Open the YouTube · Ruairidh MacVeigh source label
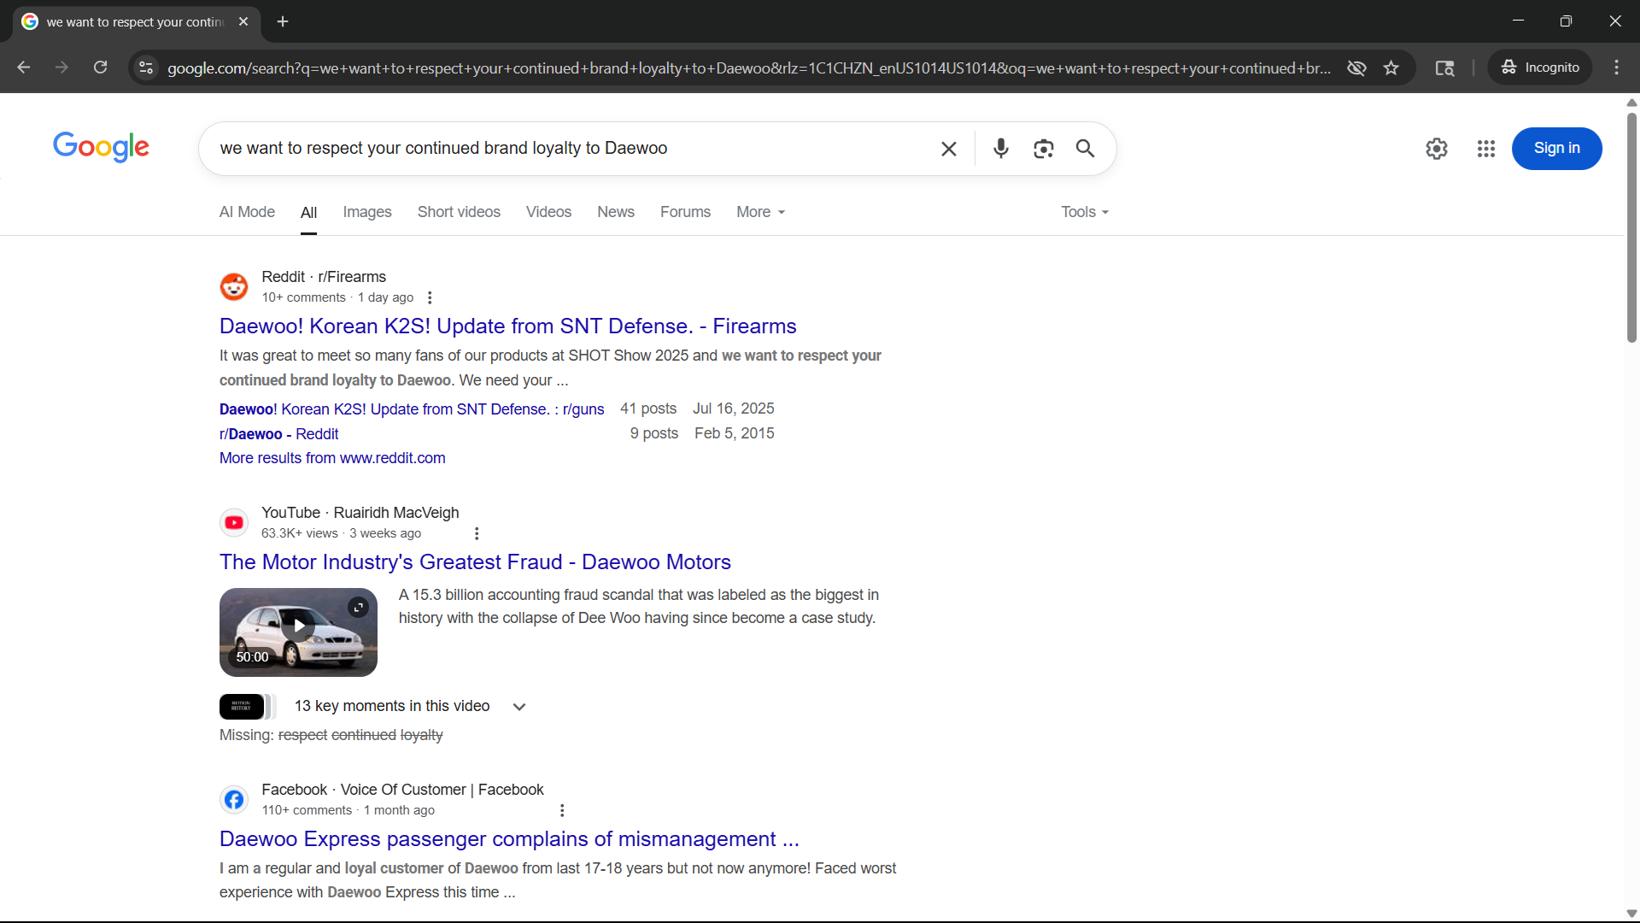This screenshot has height=923, width=1640. tap(360, 513)
